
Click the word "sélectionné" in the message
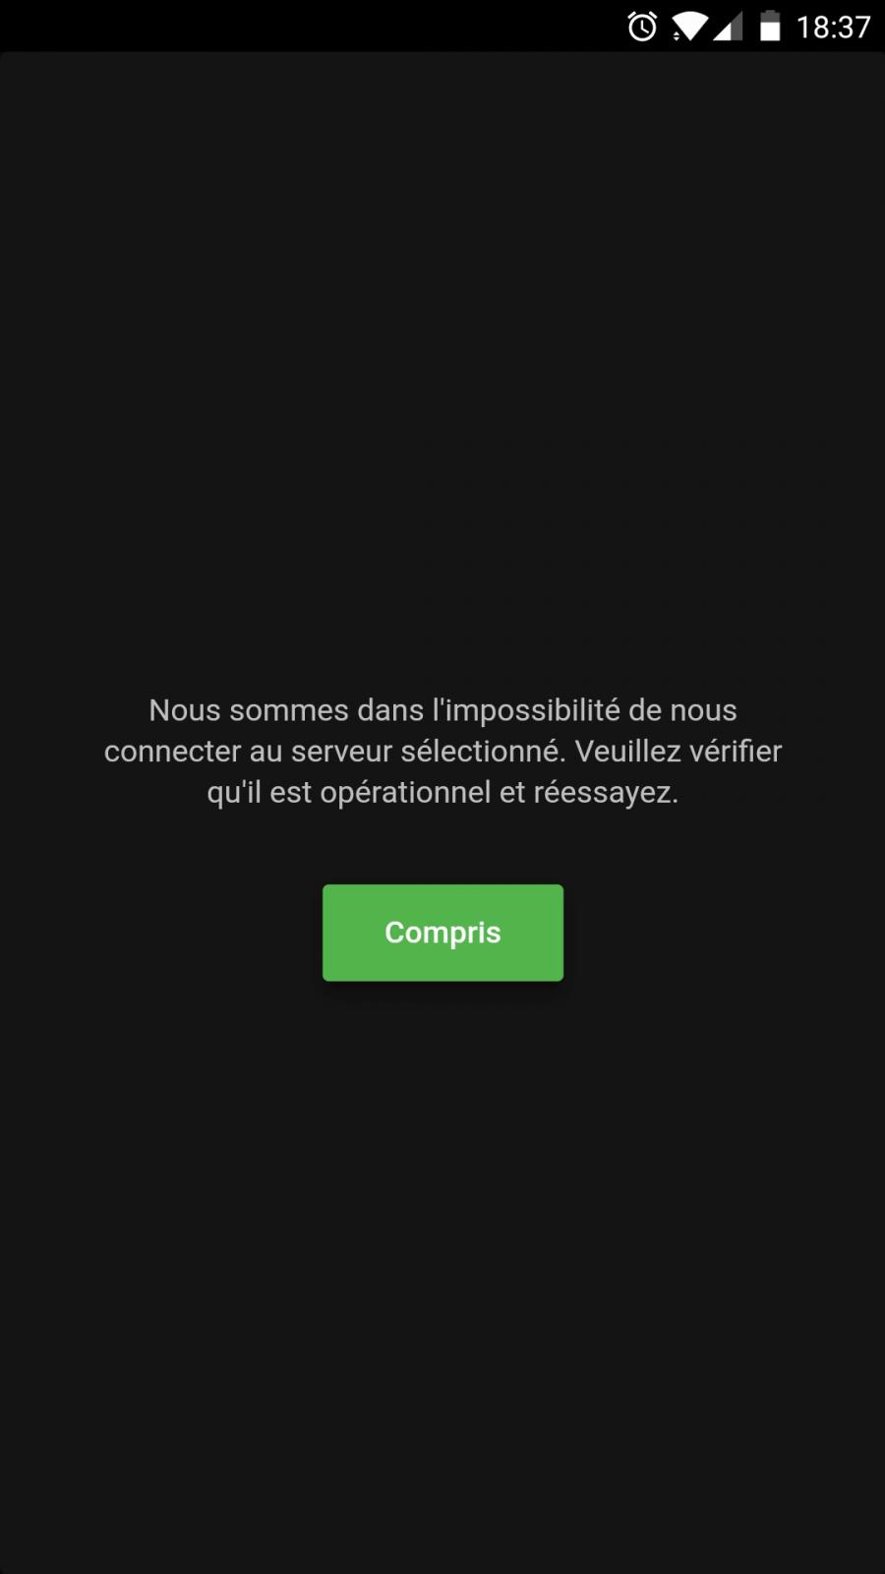pyautogui.click(x=483, y=752)
